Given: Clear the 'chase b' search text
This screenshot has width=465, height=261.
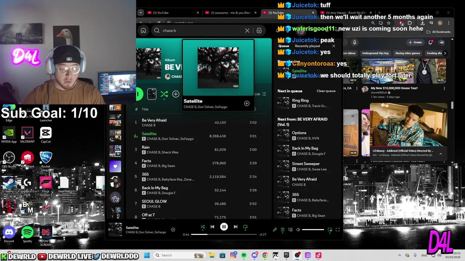Looking at the screenshot, I should 247,30.
